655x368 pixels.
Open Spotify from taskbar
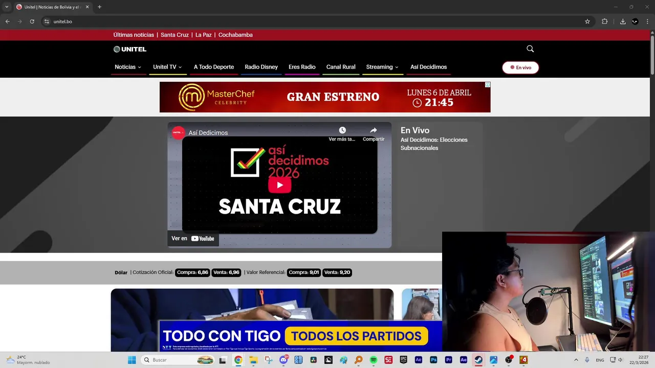click(x=373, y=360)
